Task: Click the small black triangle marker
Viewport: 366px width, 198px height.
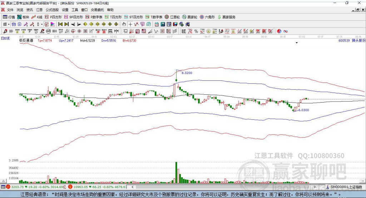Action: (x=297, y=43)
